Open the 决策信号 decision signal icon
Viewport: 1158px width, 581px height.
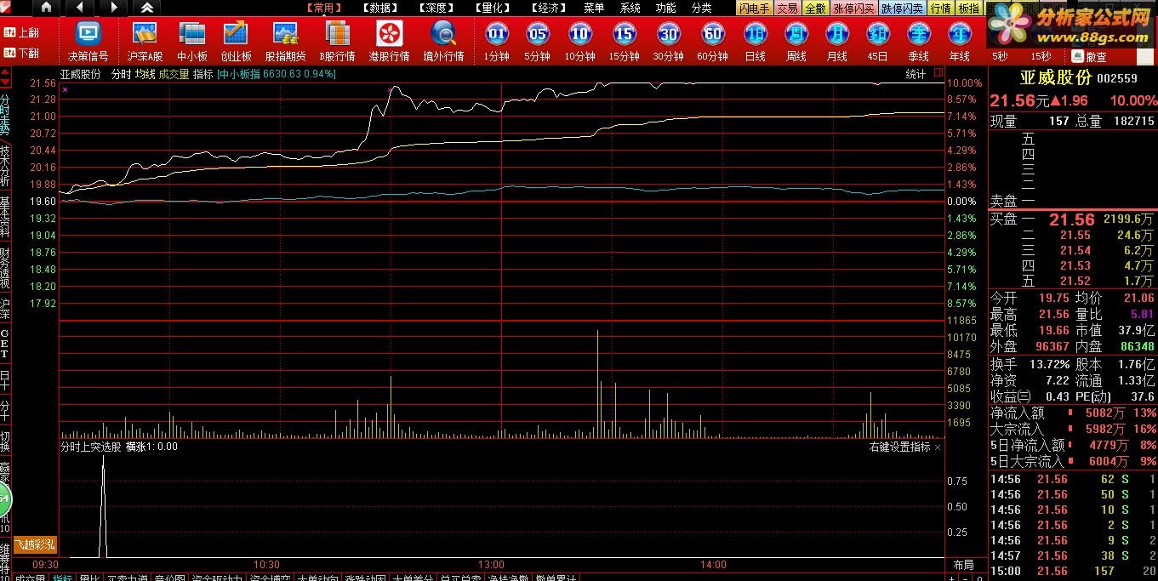(88, 41)
